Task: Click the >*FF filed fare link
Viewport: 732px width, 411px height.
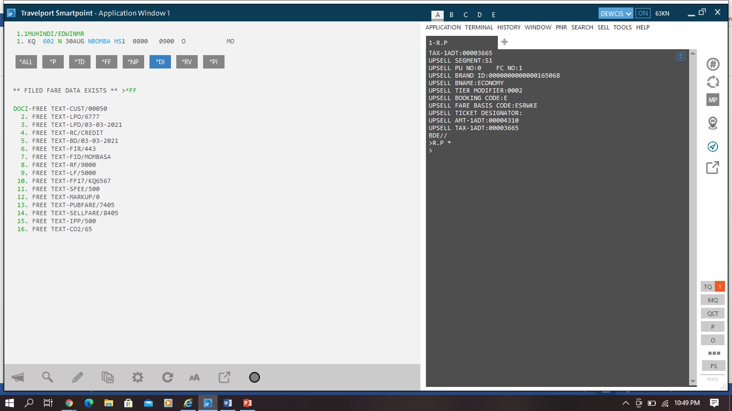Action: [x=129, y=90]
